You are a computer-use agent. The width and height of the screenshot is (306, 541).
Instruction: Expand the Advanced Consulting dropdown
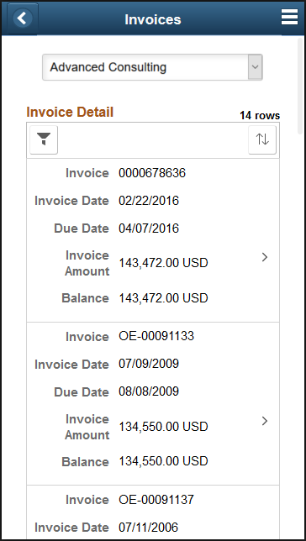152,67
